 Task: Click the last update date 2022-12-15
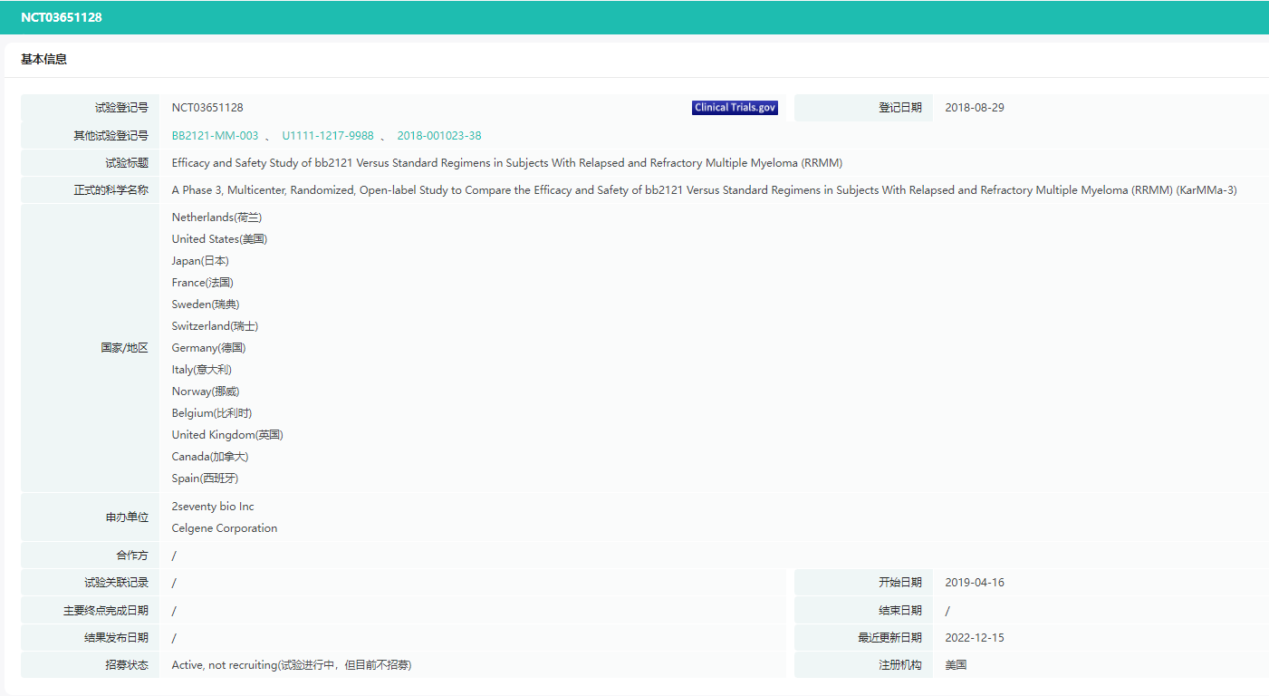click(975, 638)
